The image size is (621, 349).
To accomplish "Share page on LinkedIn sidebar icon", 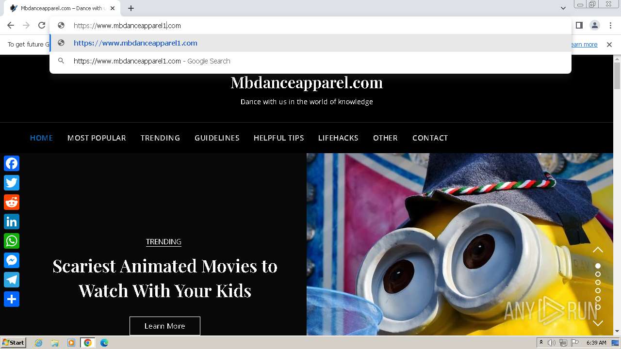I will point(12,222).
